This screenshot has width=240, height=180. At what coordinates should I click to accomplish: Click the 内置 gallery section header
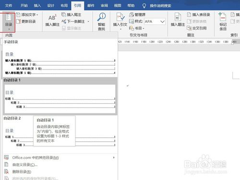60,36
